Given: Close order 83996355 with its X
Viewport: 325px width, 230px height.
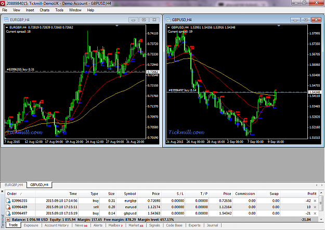Looking at the screenshot, I should [x=315, y=200].
